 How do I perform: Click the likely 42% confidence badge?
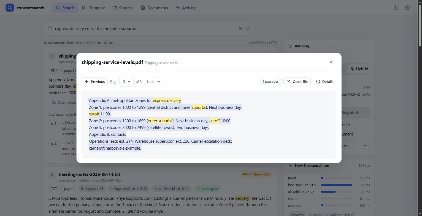pyautogui.click(x=256, y=174)
